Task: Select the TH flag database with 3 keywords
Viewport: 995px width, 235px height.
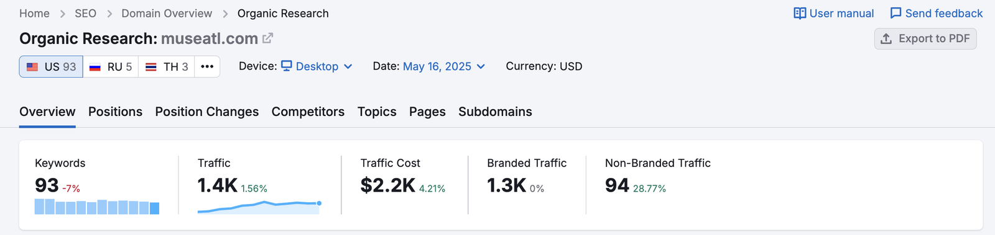Action: coord(167,66)
